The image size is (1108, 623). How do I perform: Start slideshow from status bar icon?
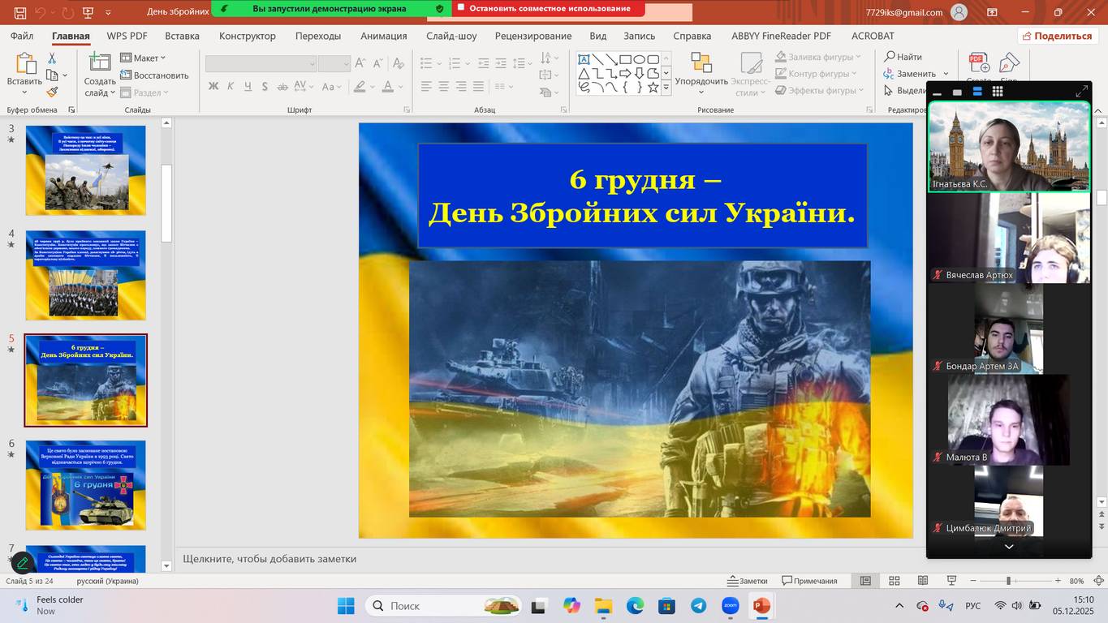click(x=951, y=581)
